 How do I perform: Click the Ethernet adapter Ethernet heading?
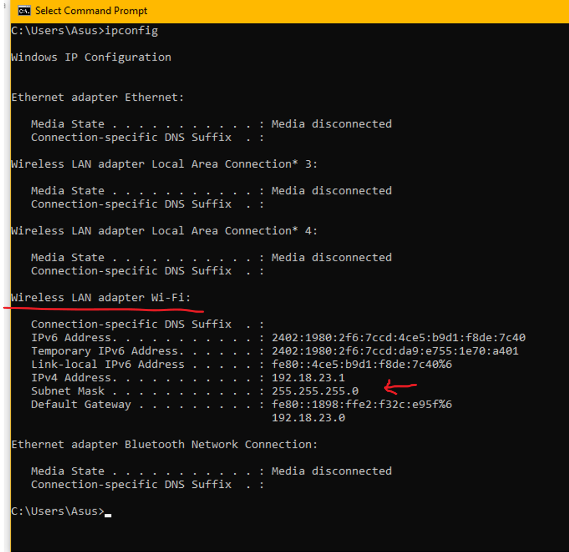tap(97, 97)
